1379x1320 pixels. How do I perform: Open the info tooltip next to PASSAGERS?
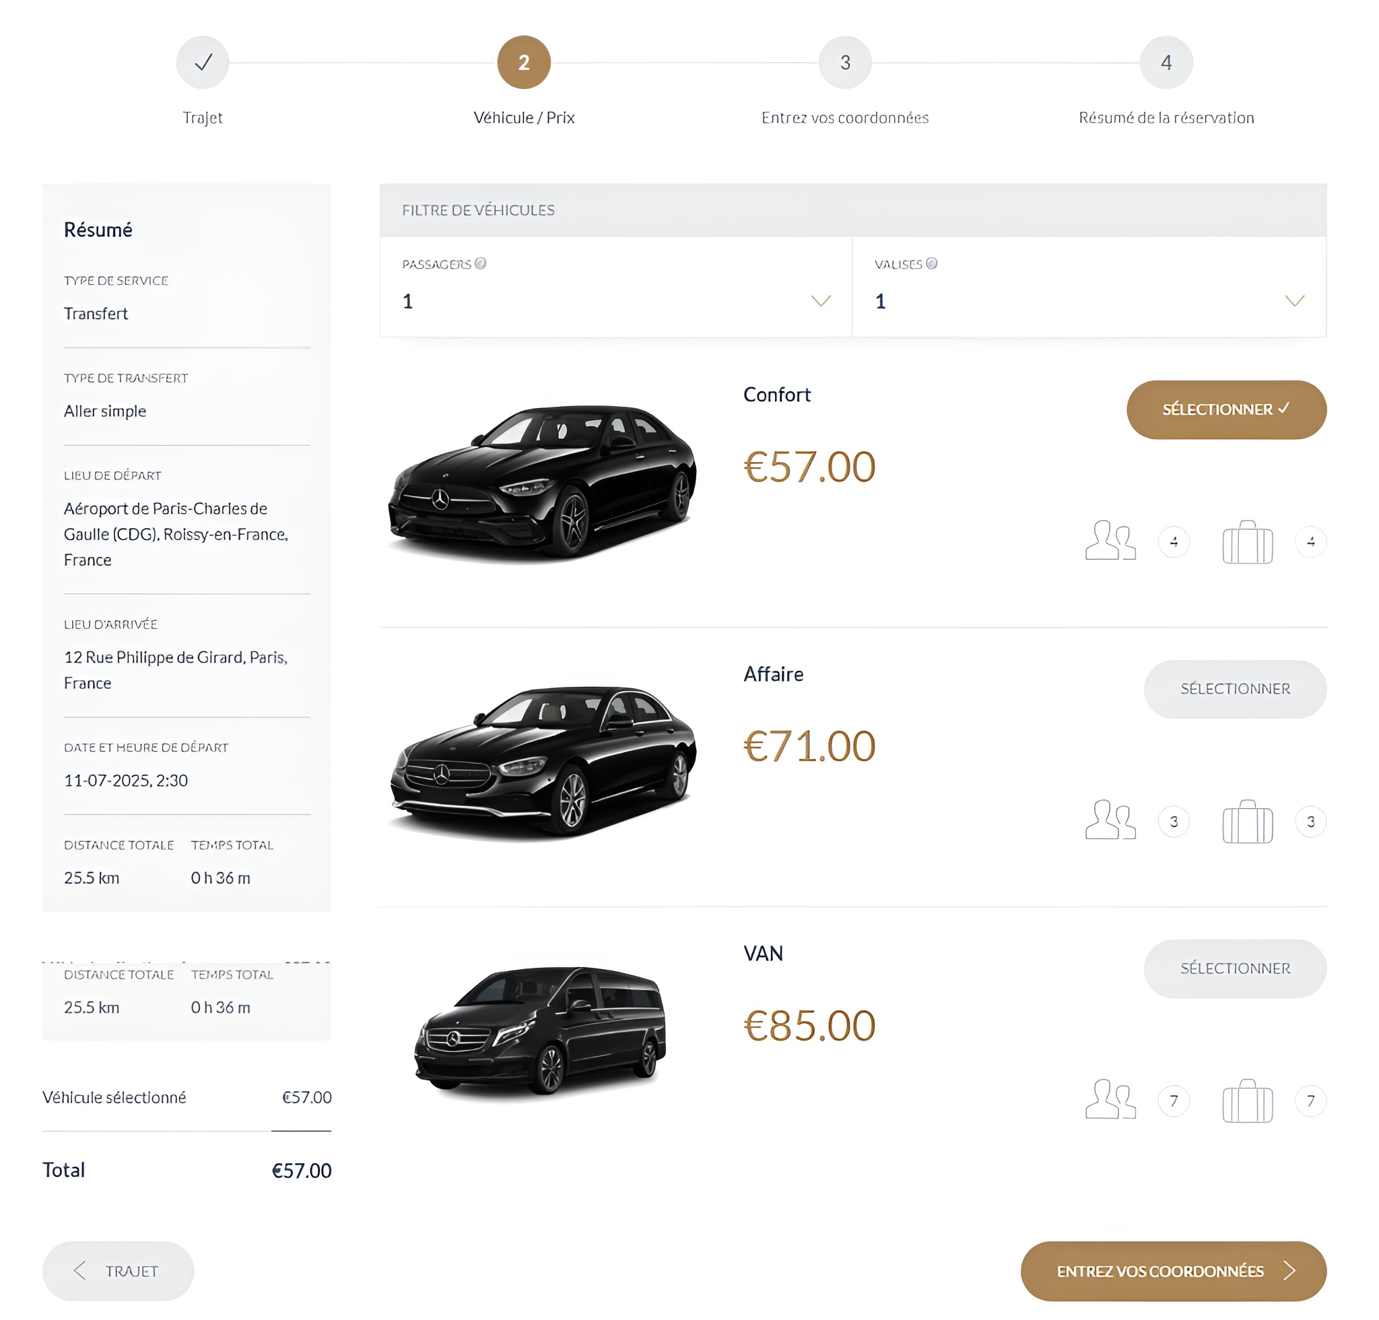tap(481, 264)
